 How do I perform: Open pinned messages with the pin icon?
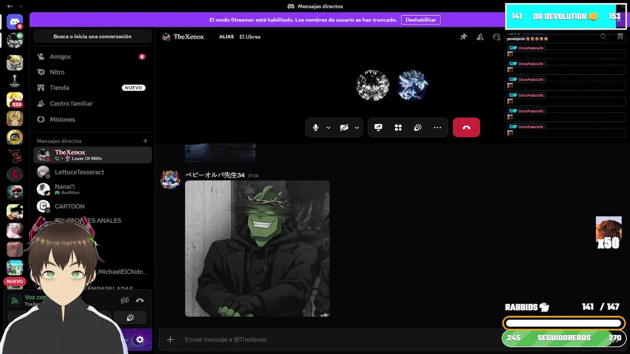pos(464,37)
